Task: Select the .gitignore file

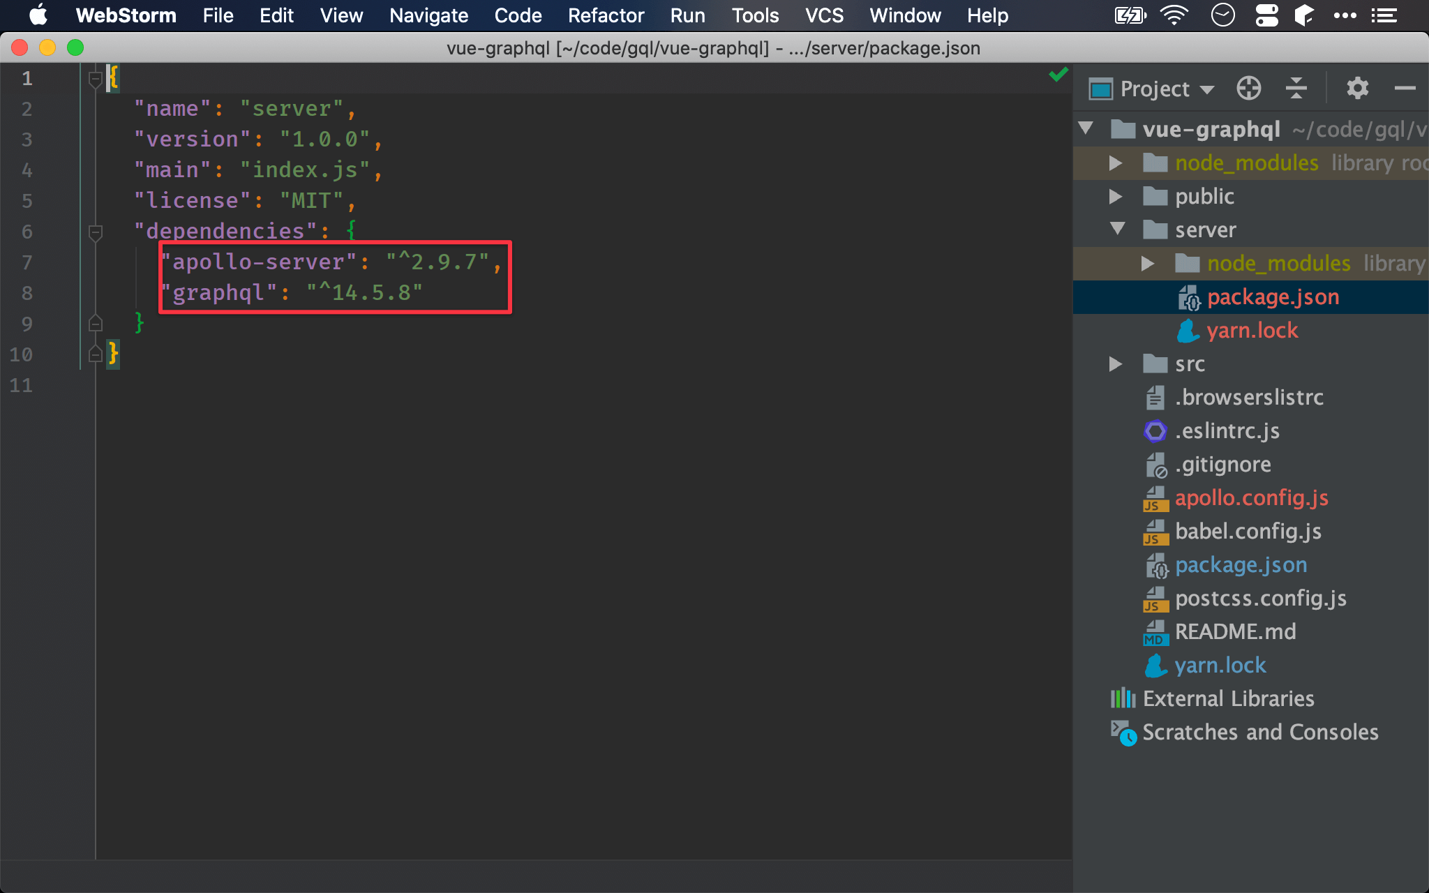Action: 1223,464
